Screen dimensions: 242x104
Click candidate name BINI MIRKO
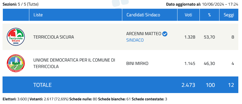137,64
